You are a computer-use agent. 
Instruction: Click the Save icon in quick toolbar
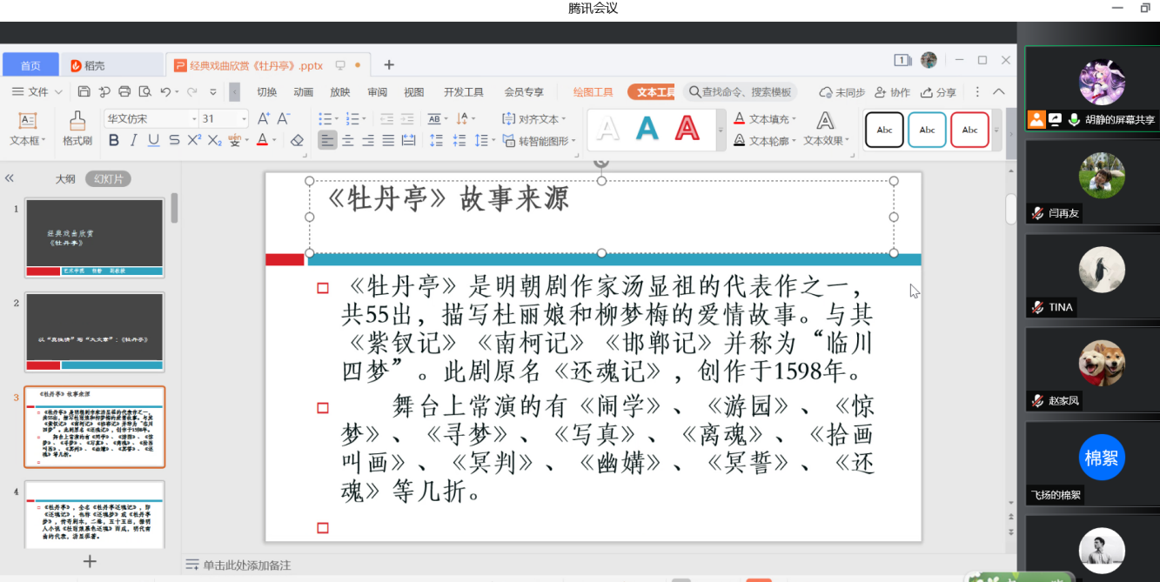[x=84, y=91]
